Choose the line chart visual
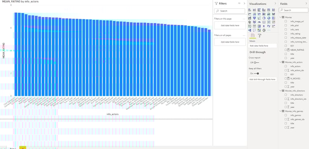Screen dimensions: 309x149 (250, 14)
